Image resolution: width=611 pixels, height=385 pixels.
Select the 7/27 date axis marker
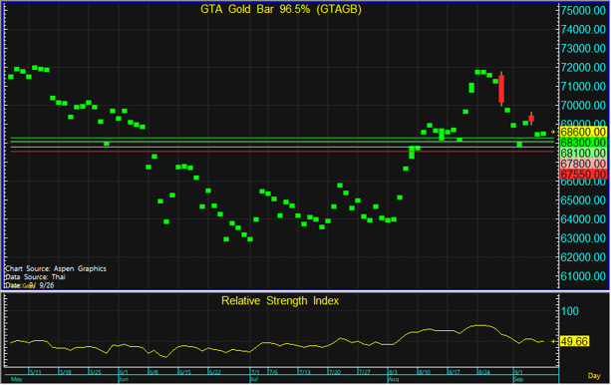click(365, 372)
